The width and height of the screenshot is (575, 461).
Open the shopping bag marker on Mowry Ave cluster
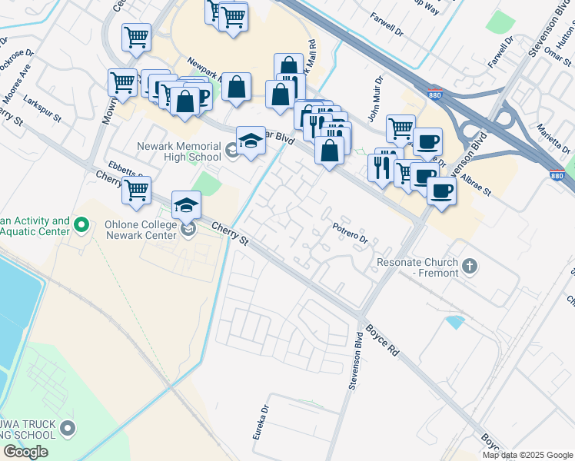click(184, 102)
